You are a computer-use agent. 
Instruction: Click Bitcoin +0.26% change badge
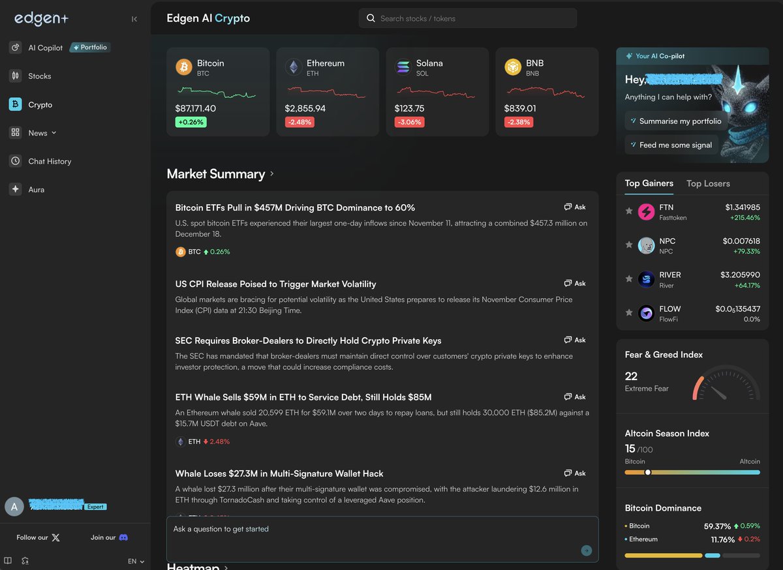pos(191,122)
